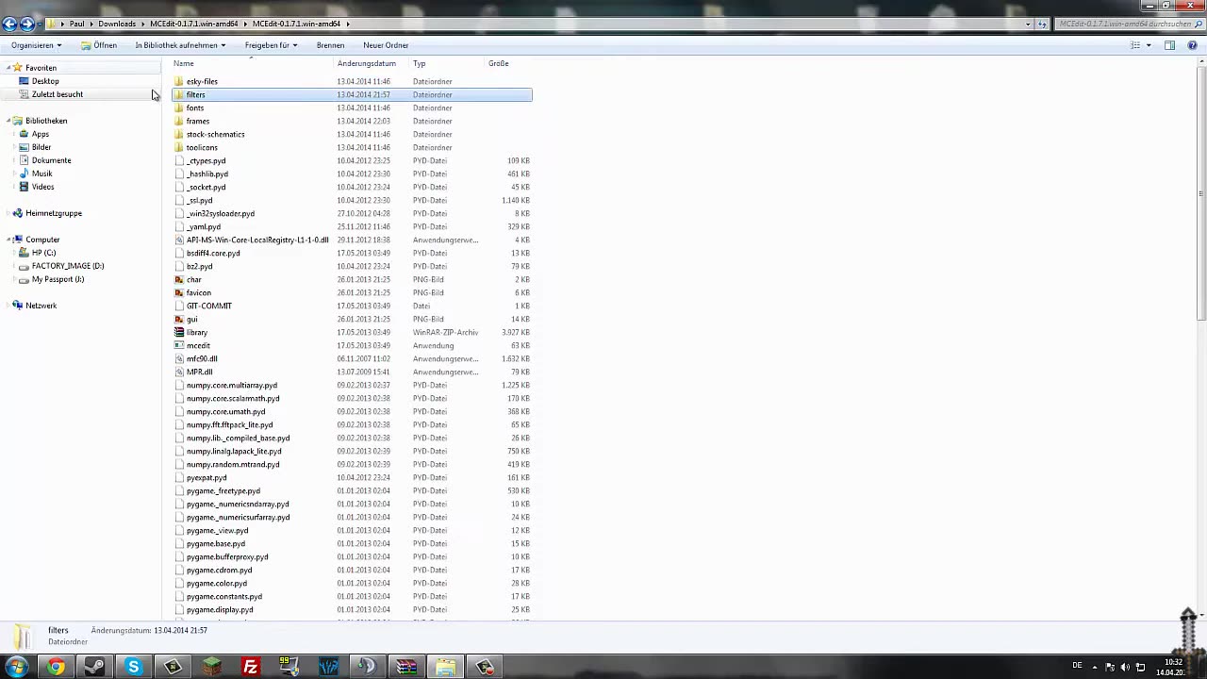Open Minecraft grass block taskbar icon

211,667
